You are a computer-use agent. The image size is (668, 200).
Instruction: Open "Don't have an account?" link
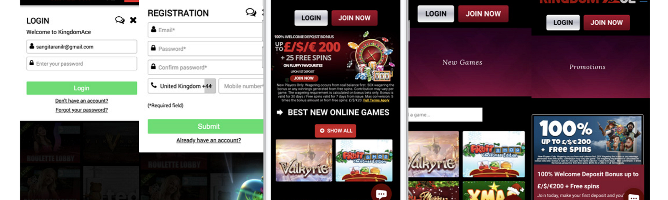point(81,101)
